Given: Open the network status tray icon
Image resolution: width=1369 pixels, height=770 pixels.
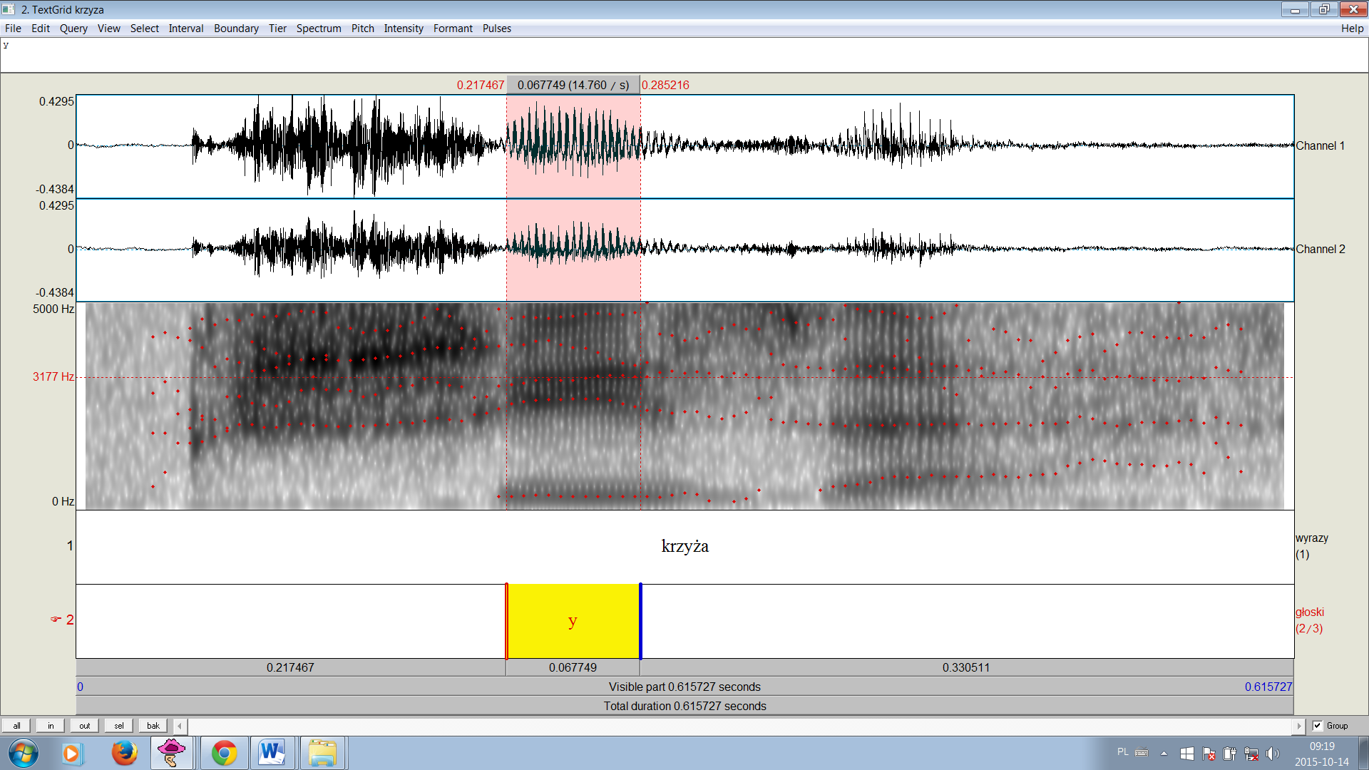Looking at the screenshot, I should [x=1251, y=753].
